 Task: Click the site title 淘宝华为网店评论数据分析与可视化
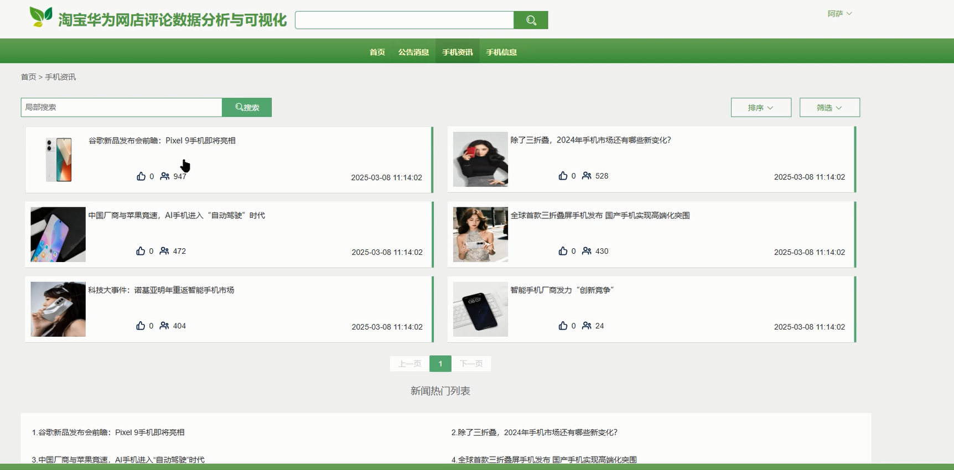(x=173, y=20)
